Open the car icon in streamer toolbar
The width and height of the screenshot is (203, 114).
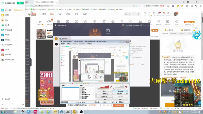coord(113,21)
